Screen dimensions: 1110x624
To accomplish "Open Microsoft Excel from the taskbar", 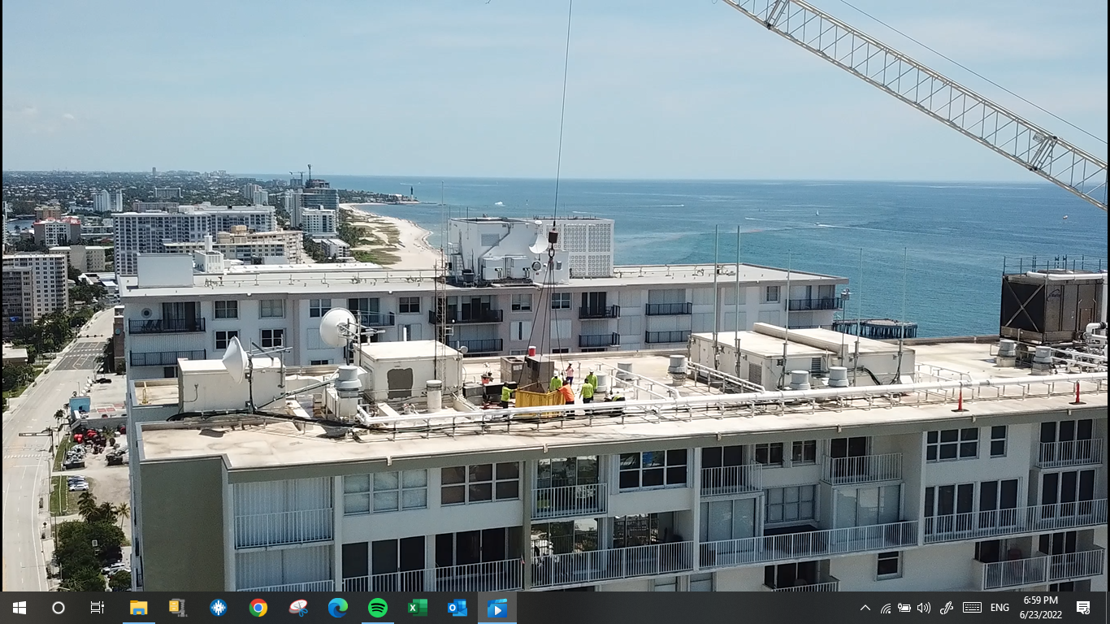I will pyautogui.click(x=418, y=608).
